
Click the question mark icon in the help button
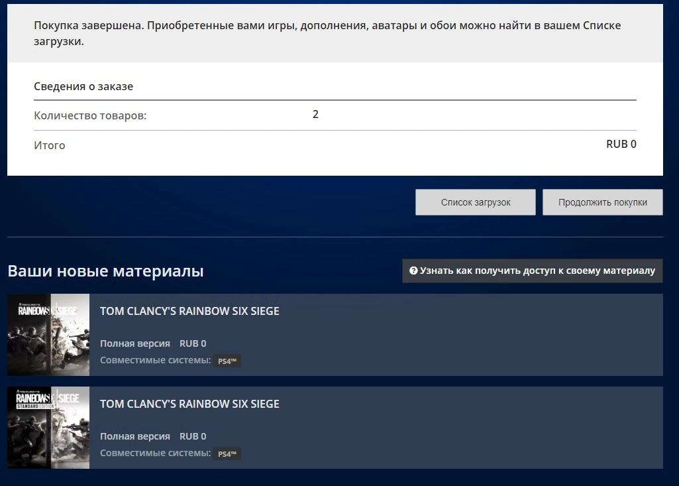pyautogui.click(x=413, y=271)
